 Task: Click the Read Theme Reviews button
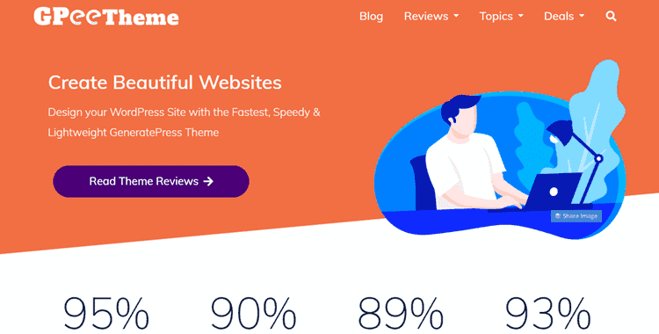click(151, 181)
